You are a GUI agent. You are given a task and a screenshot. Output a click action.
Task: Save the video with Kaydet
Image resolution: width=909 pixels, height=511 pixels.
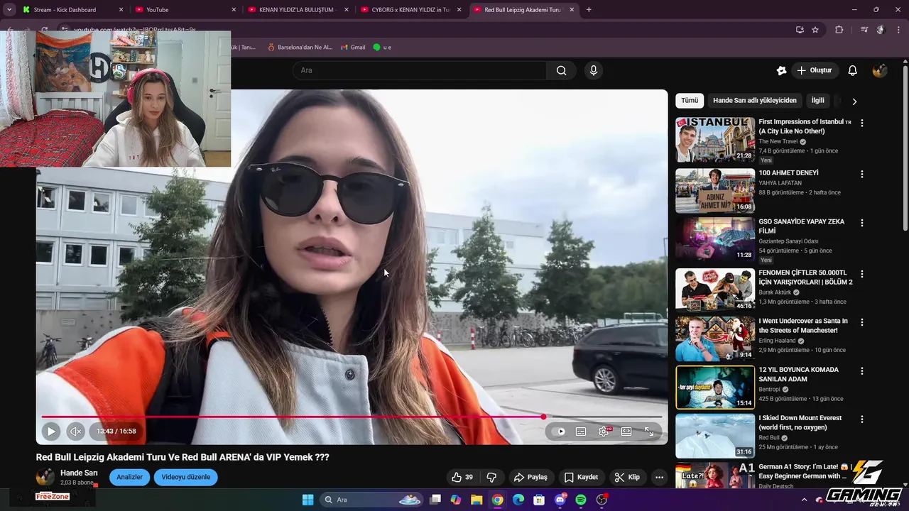click(581, 477)
